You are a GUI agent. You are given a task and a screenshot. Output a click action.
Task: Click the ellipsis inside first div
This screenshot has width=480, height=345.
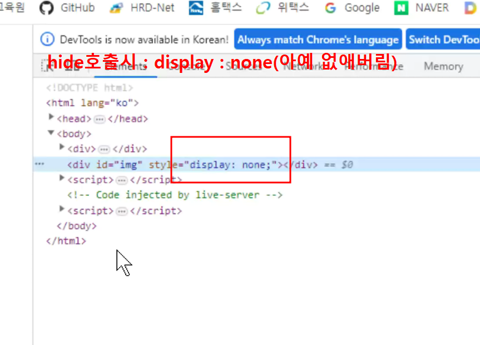coord(104,149)
